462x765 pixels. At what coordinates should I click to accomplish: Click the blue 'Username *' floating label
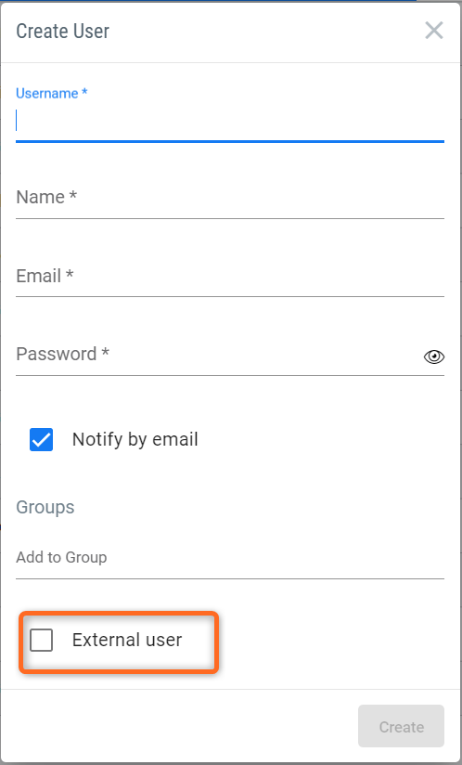(52, 93)
